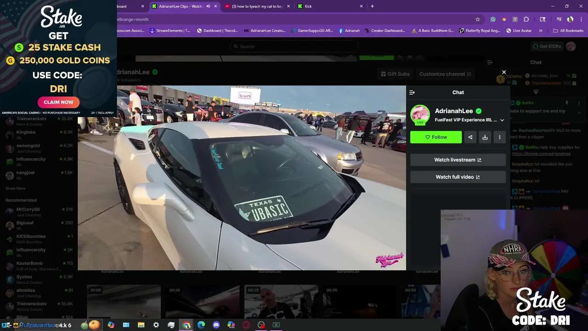Viewport: 588px width, 331px height.
Task: Open File Explorer from taskbar
Action: (x=141, y=325)
